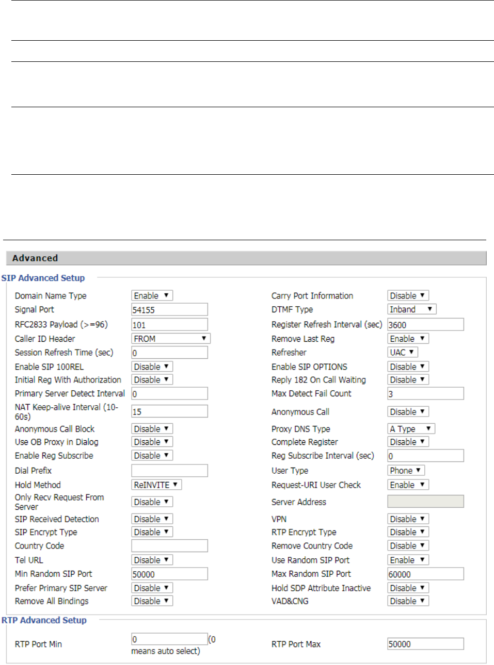Click the Signal Port input field
This screenshot has width=494, height=665.
point(169,310)
